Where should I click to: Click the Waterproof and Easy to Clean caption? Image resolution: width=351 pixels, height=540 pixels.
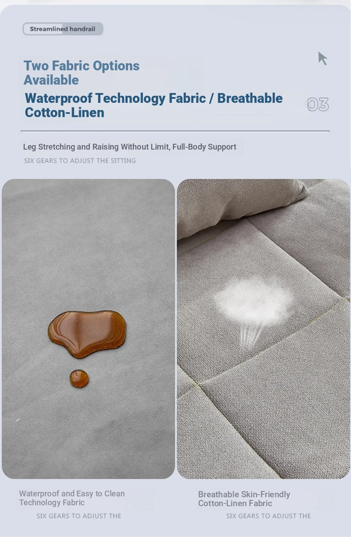click(72, 498)
